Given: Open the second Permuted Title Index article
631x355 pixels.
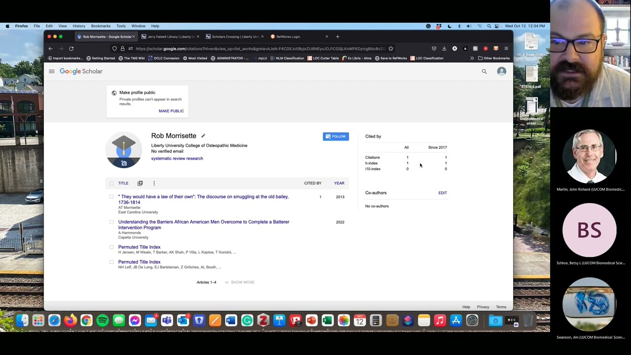Looking at the screenshot, I should [x=139, y=262].
